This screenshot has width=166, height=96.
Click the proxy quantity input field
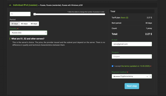[20, 14]
